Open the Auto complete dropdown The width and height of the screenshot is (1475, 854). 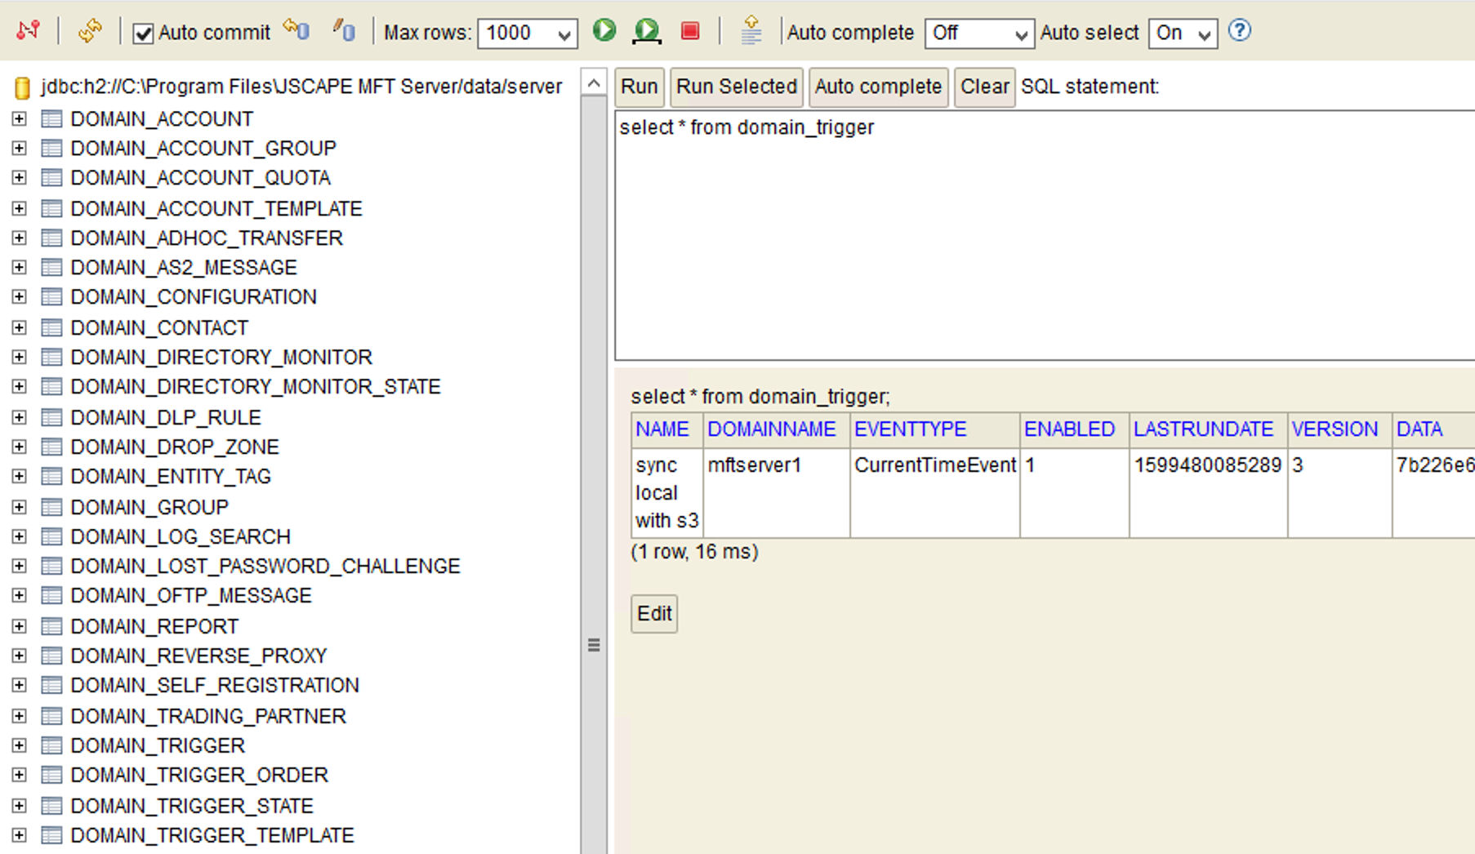[x=979, y=33]
